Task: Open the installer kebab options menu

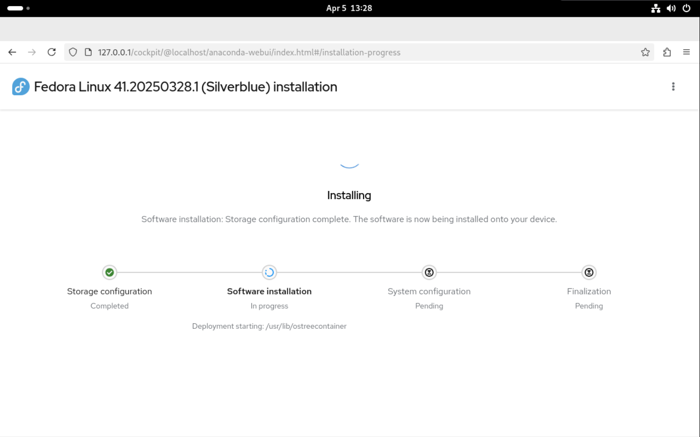Action: click(673, 87)
